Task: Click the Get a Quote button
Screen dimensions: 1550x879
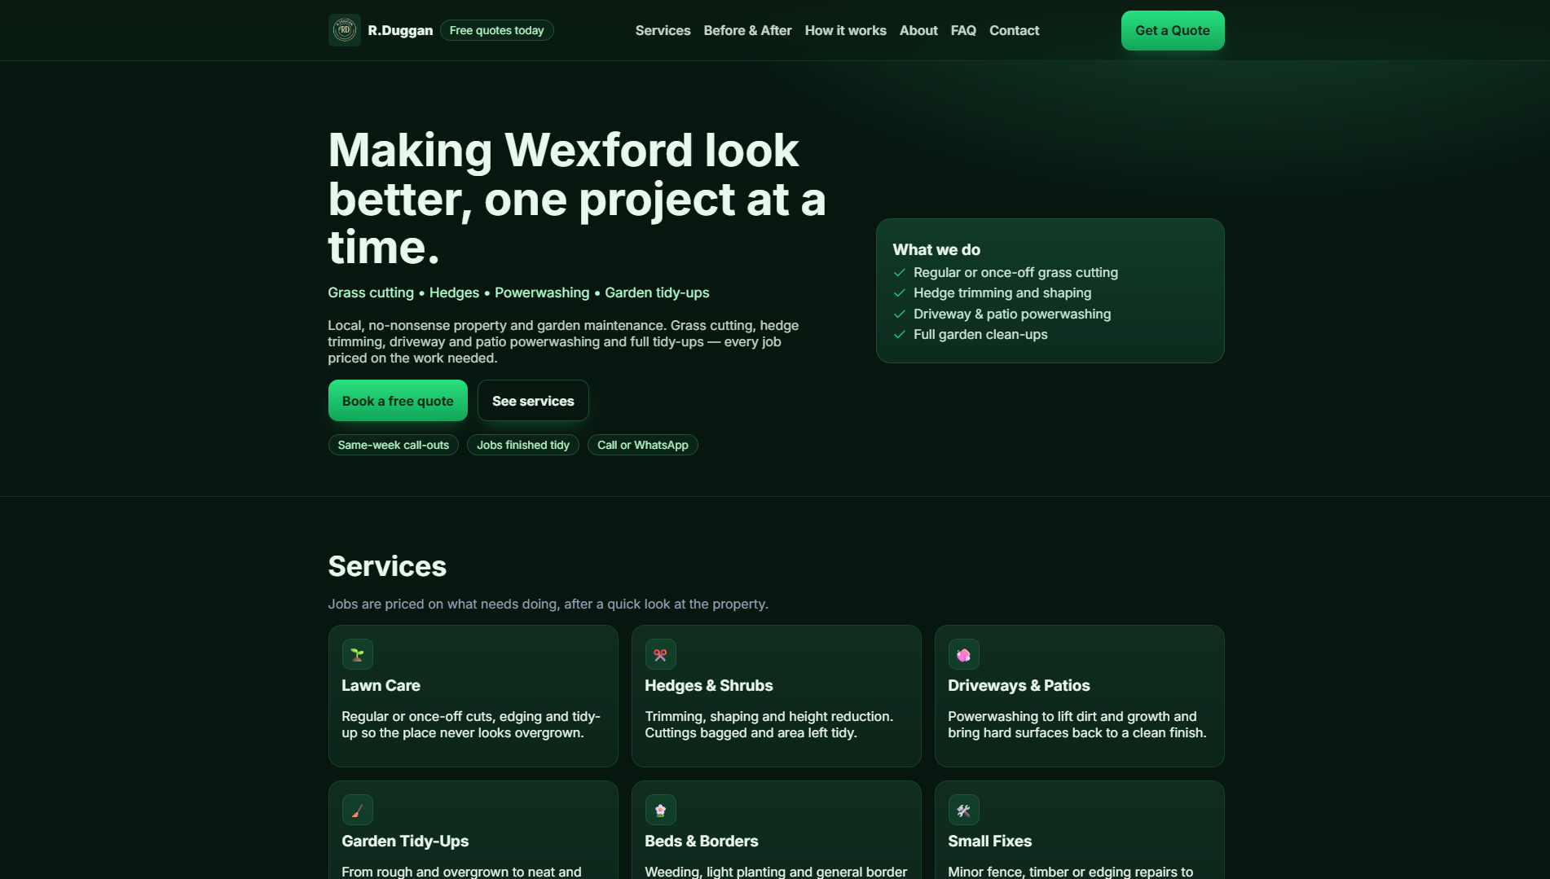Action: click(x=1172, y=30)
